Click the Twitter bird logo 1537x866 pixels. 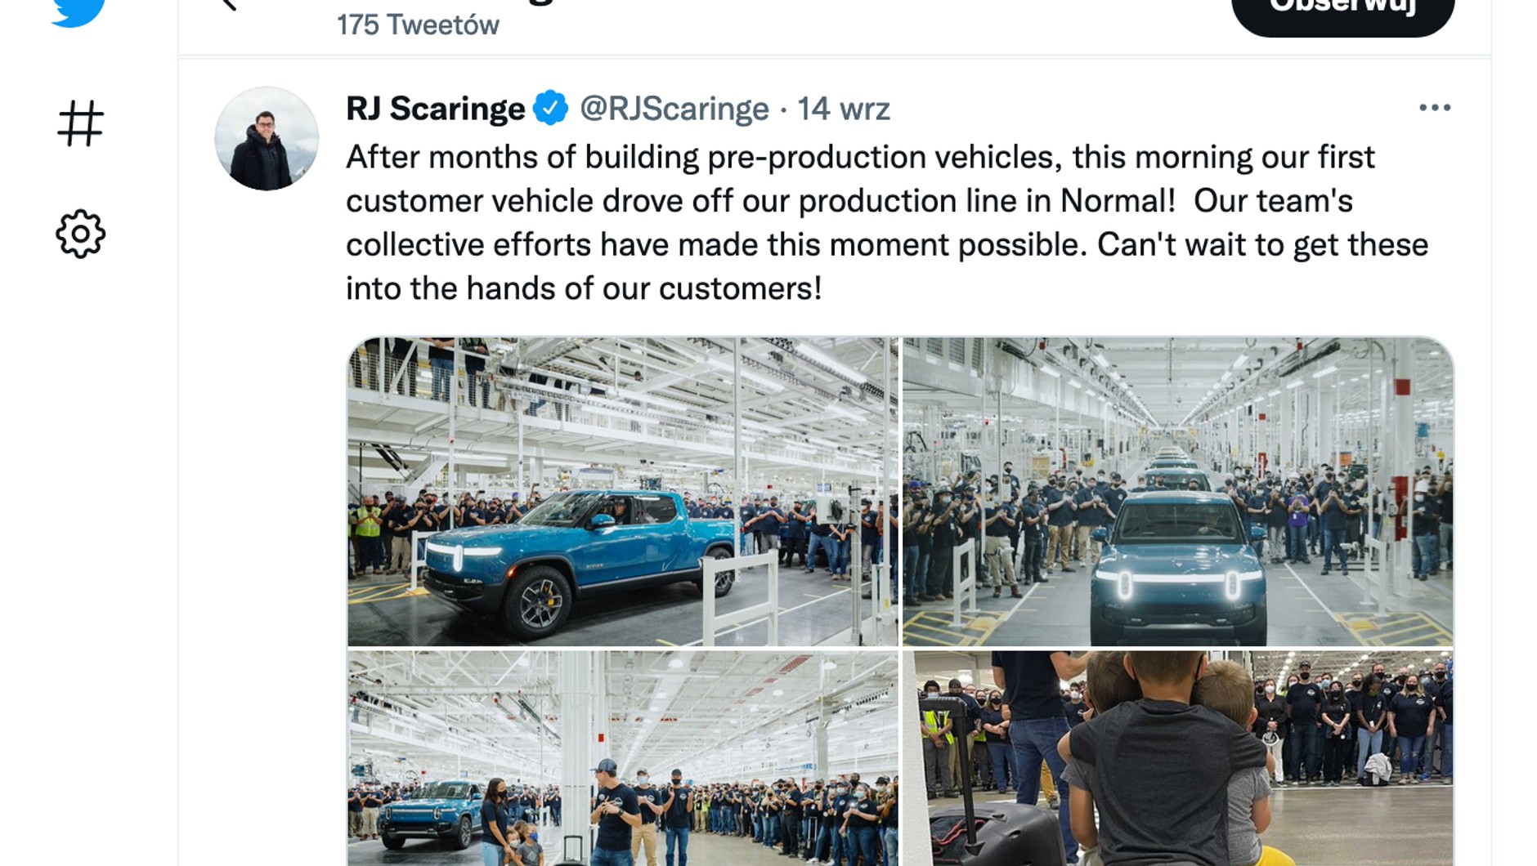coord(78,11)
